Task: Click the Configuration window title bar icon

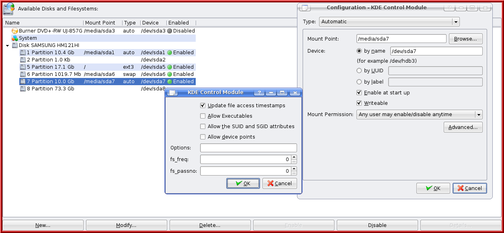Action: pyautogui.click(x=305, y=8)
